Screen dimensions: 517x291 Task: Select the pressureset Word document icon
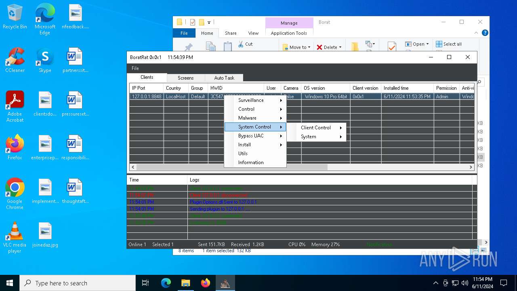pyautogui.click(x=75, y=104)
